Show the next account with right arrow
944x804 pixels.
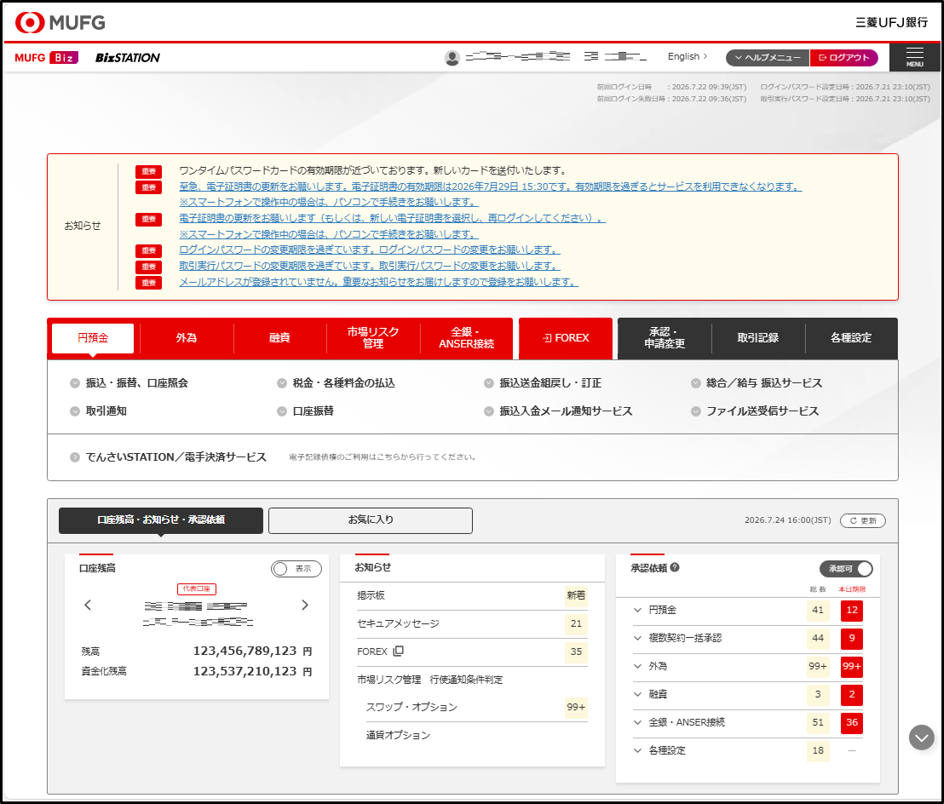[x=305, y=605]
